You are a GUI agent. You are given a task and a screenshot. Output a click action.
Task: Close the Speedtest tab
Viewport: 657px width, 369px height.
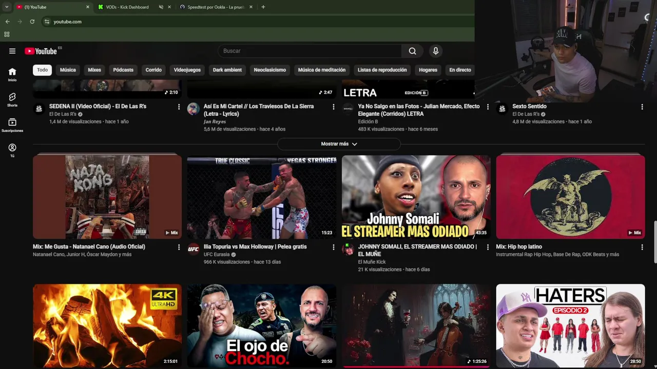pyautogui.click(x=251, y=7)
